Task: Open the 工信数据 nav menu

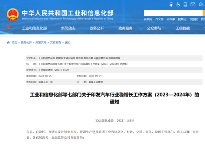Action: [183, 28]
